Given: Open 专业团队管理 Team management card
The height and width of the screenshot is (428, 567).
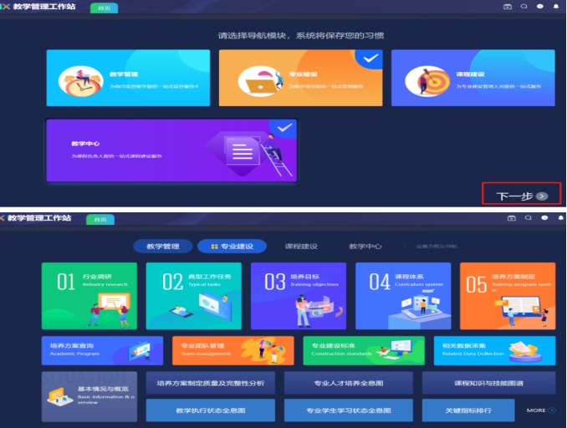Looking at the screenshot, I should coord(232,350).
